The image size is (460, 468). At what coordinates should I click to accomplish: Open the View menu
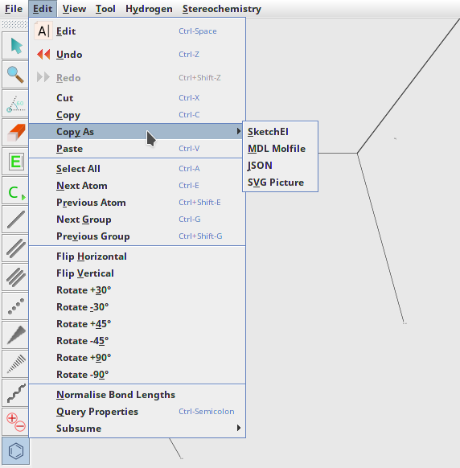click(x=74, y=9)
